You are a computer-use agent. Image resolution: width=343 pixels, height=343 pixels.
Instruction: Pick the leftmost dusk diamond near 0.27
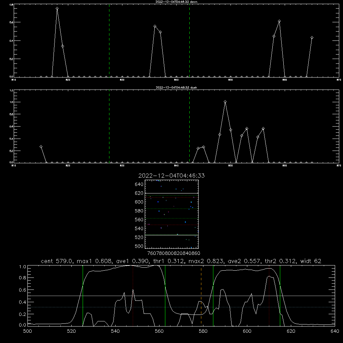(41, 147)
